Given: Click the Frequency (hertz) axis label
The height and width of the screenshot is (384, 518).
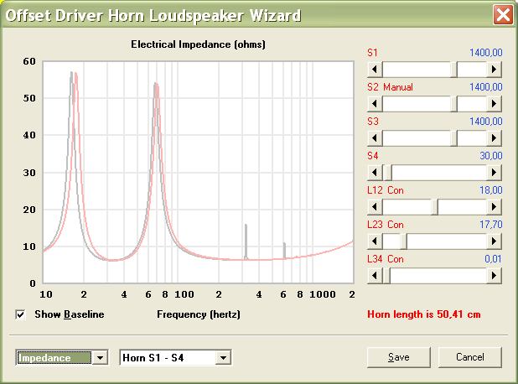Looking at the screenshot, I should tap(199, 314).
